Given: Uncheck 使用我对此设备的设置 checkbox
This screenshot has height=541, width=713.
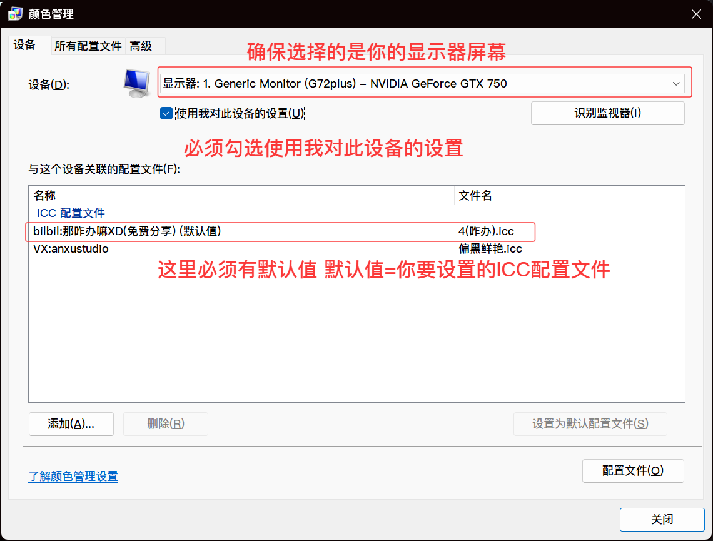Looking at the screenshot, I should [x=166, y=113].
